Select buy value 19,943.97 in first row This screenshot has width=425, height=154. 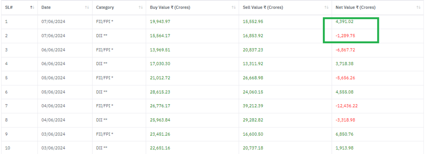(160, 22)
